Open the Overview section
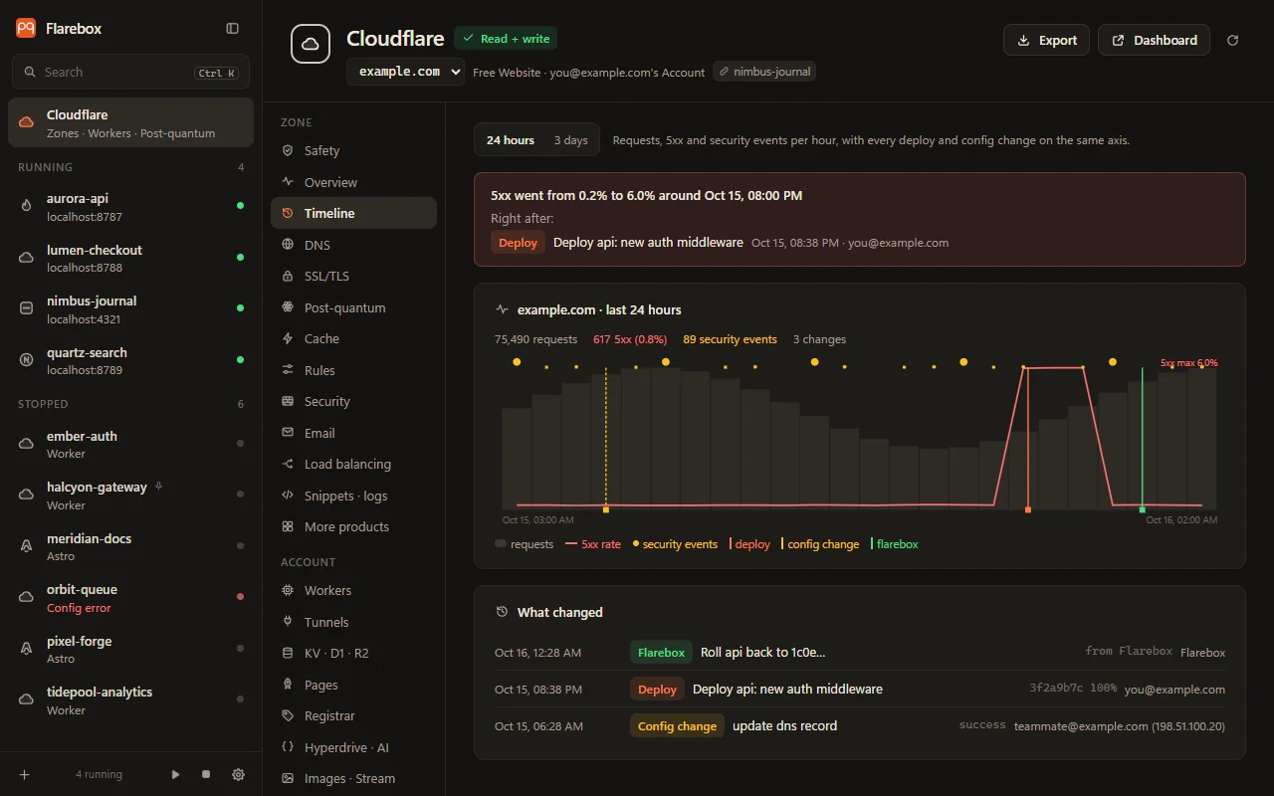Image resolution: width=1274 pixels, height=796 pixels. 353,182
